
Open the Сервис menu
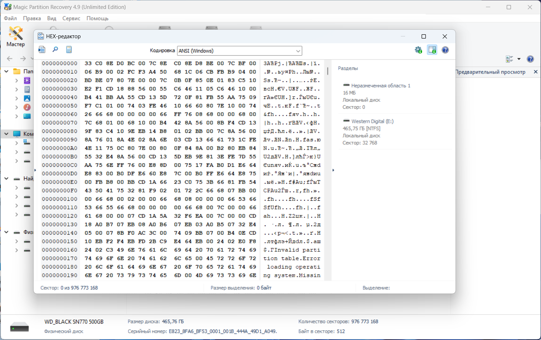pyautogui.click(x=71, y=18)
